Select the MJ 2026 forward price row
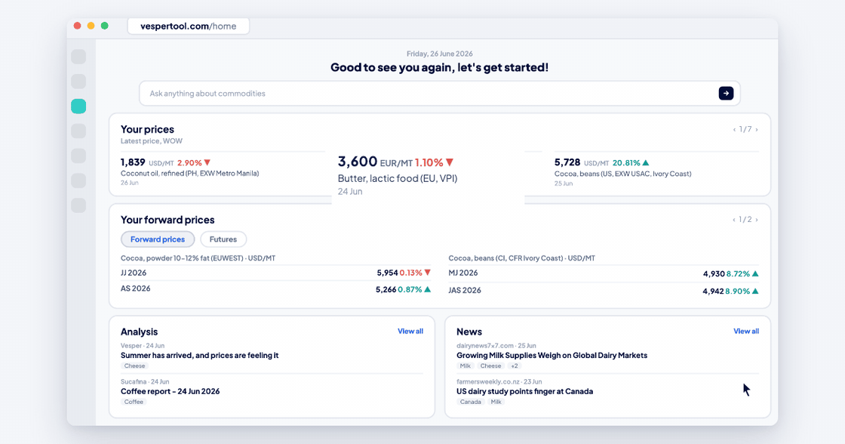Image resolution: width=845 pixels, height=444 pixels. 604,273
